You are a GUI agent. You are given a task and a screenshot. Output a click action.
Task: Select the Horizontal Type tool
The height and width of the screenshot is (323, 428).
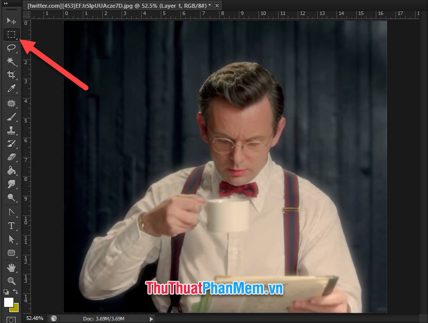pyautogui.click(x=11, y=226)
